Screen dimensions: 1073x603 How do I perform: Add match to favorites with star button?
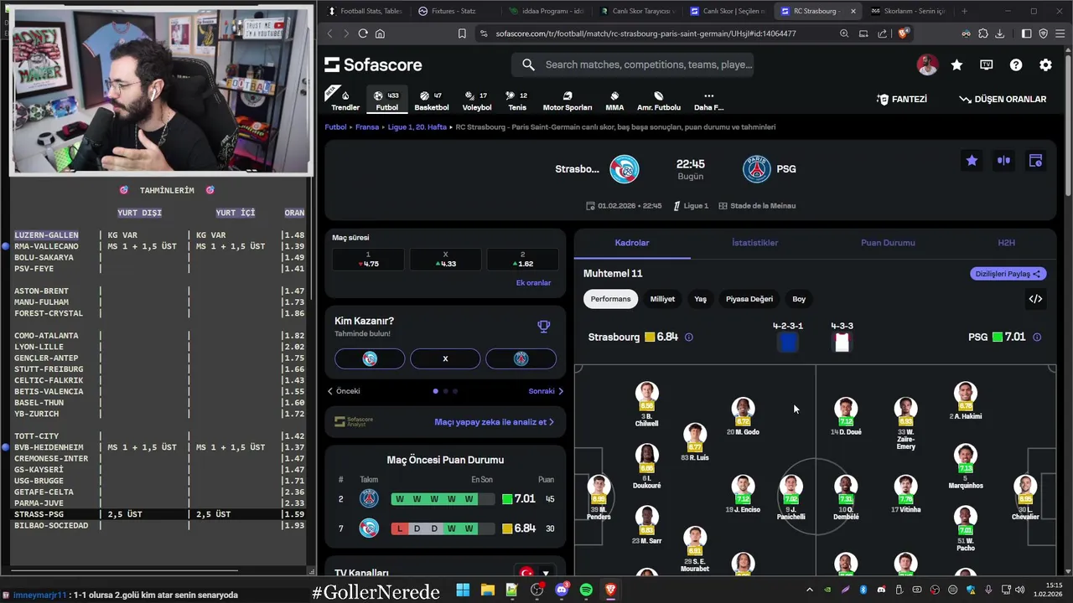(x=972, y=161)
